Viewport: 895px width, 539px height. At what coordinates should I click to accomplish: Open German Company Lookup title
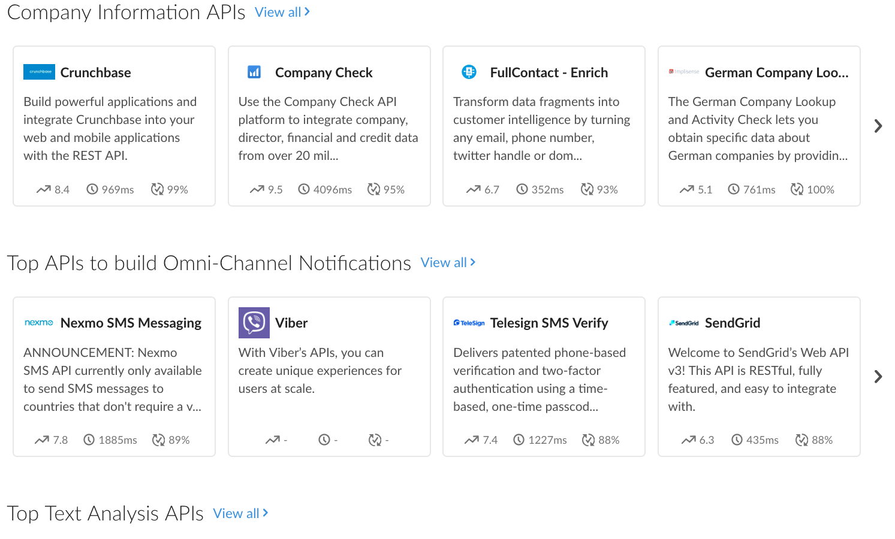[x=777, y=72]
